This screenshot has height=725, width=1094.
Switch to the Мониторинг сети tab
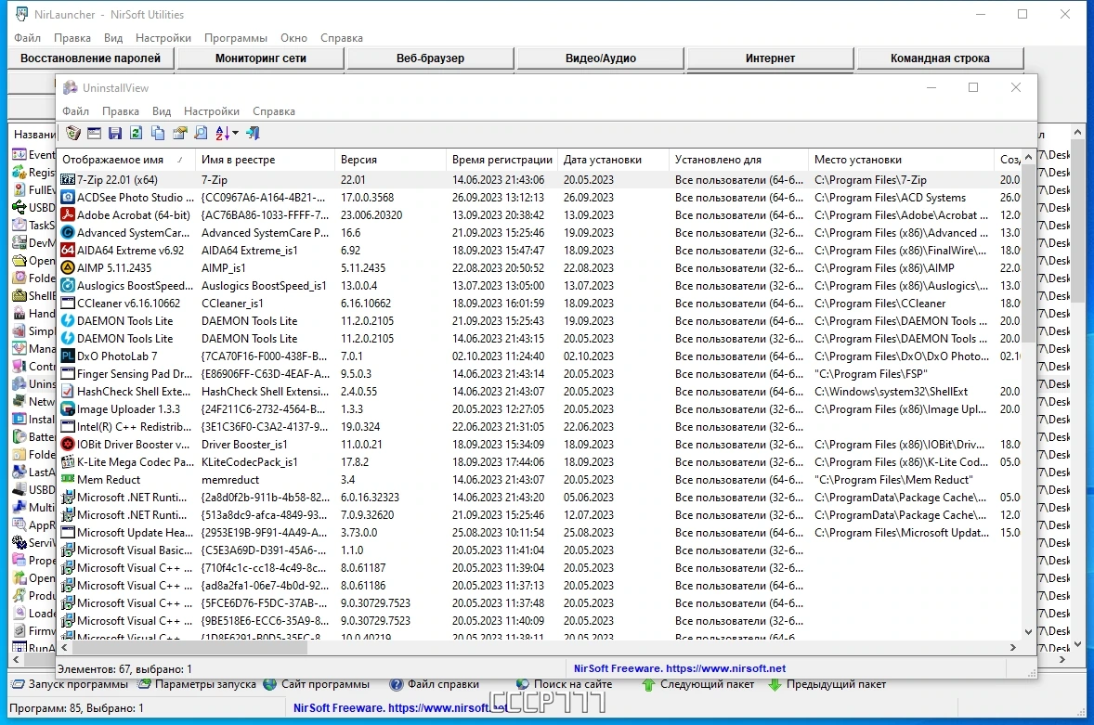260,58
